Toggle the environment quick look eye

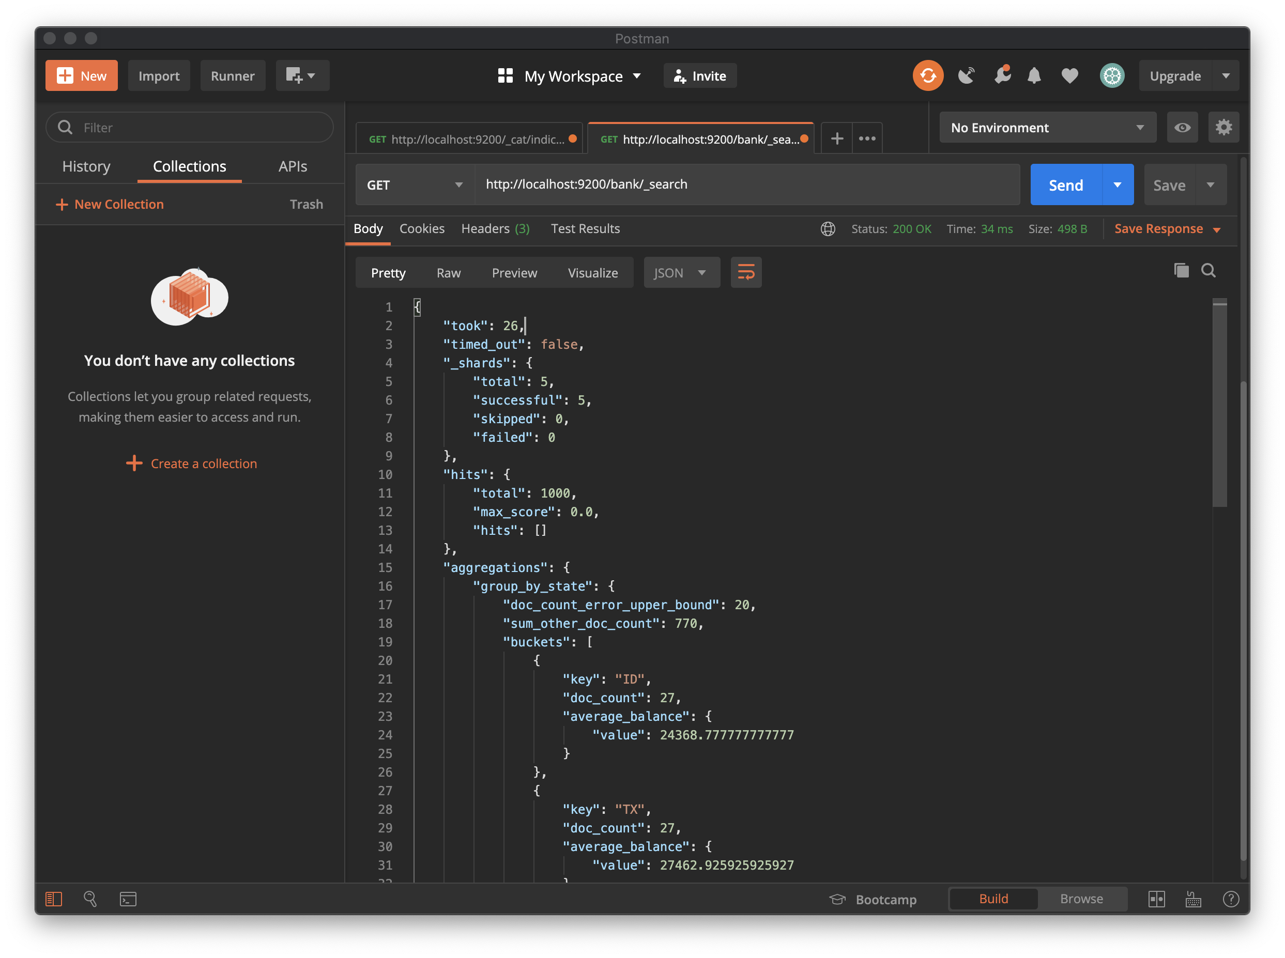(1182, 128)
